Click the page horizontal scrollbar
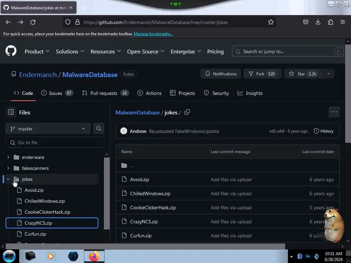 pyautogui.click(x=145, y=246)
